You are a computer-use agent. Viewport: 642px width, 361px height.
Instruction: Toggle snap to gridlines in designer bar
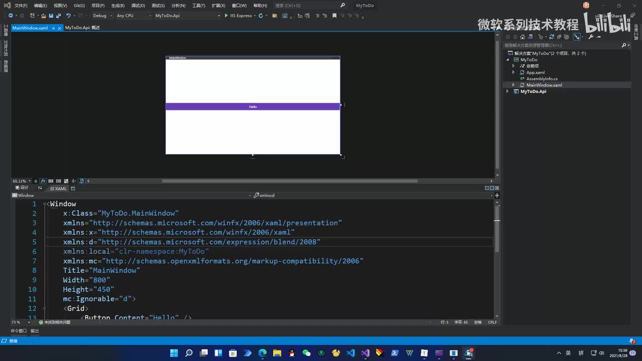tap(59, 181)
